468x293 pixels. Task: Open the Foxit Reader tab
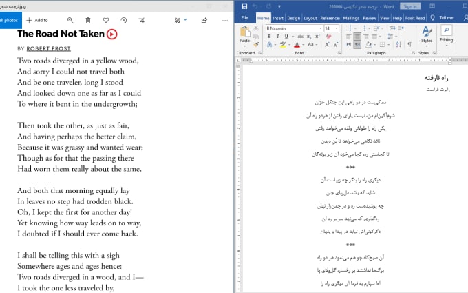[x=415, y=18]
